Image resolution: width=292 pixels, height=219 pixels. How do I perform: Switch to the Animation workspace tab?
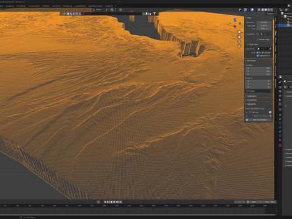pos(56,6)
